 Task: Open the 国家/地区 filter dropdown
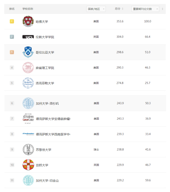(x=96, y=9)
